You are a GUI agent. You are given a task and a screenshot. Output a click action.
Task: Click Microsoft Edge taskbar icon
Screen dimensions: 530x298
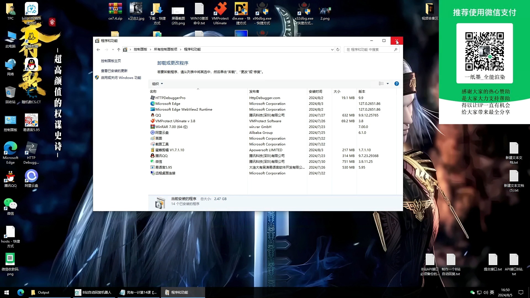[x=21, y=292]
